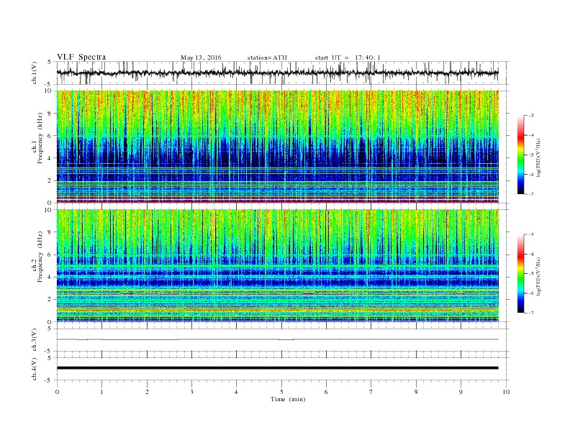Select the date text "May 13, 2016"
The width and height of the screenshot is (570, 440).
click(x=201, y=58)
